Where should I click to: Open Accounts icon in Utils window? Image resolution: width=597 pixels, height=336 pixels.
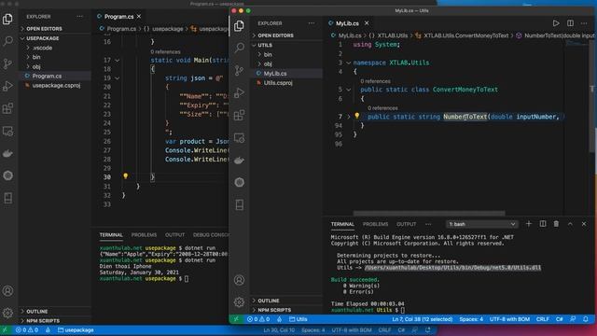pos(239,280)
